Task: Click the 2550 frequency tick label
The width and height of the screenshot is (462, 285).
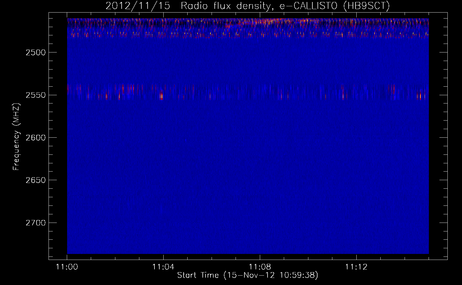Action: pyautogui.click(x=36, y=95)
